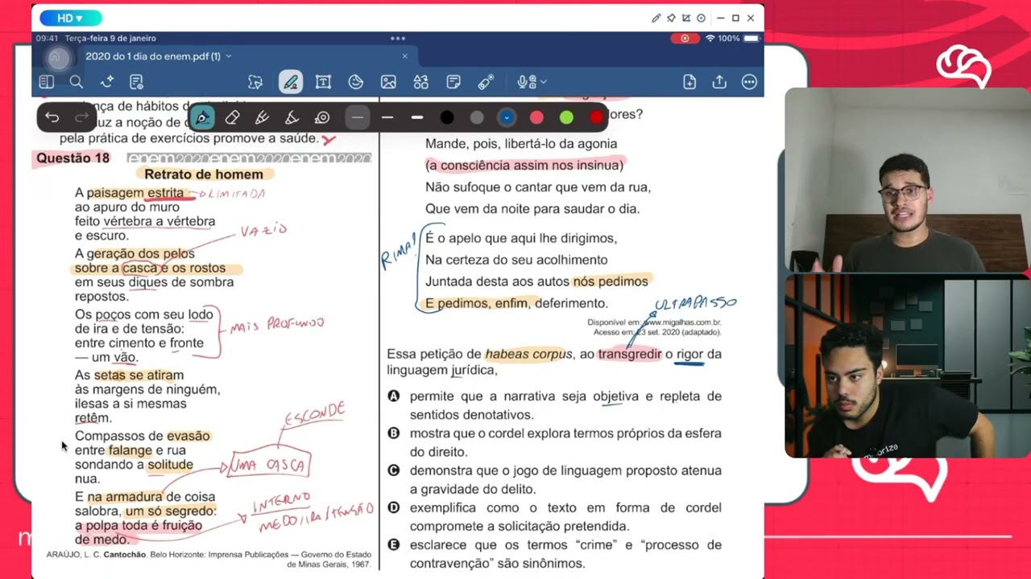Expand the microphone options chevron
Viewport: 1031px width, 579px height.
[x=544, y=82]
